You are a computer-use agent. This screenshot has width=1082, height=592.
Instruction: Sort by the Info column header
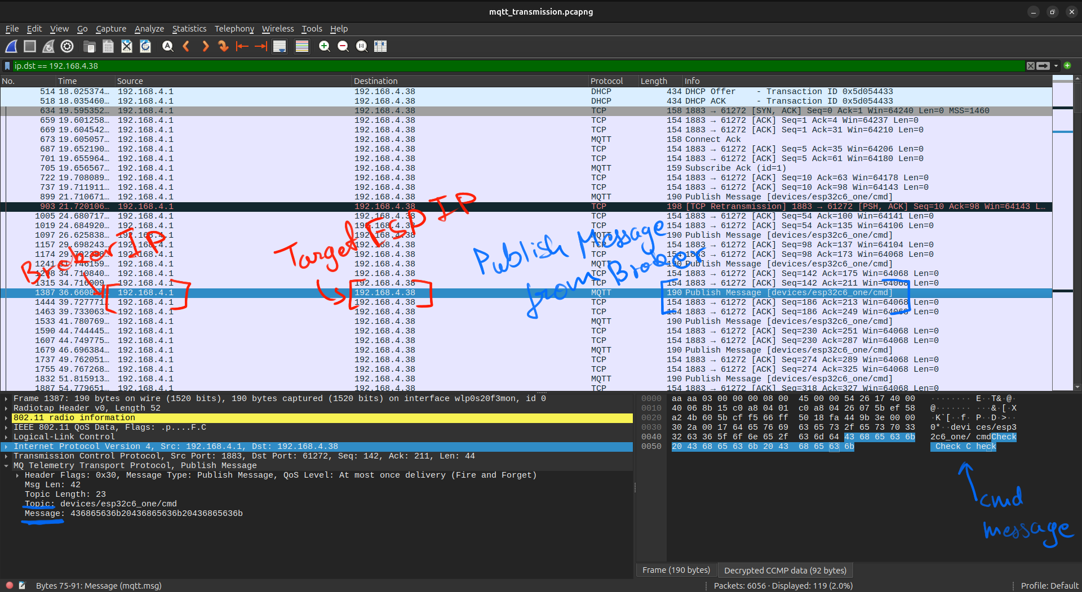click(867, 81)
